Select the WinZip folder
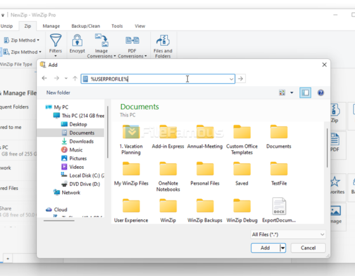Screen dimensions: 355x276 coord(168,211)
